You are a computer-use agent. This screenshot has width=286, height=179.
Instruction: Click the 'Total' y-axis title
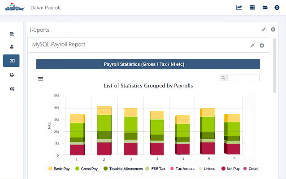[49, 125]
